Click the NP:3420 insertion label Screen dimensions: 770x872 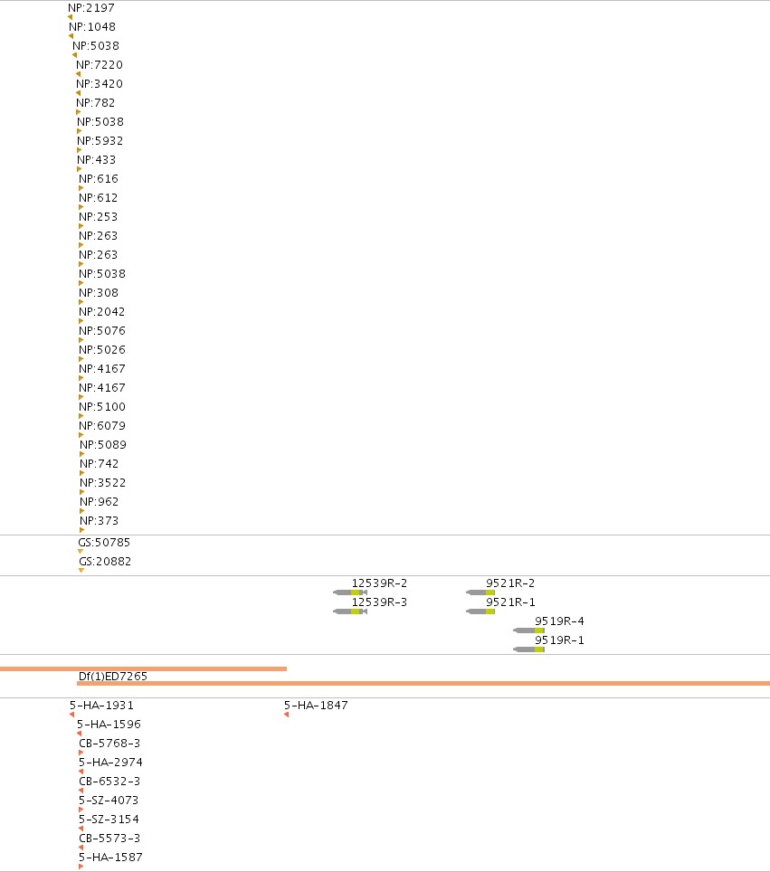click(x=100, y=83)
